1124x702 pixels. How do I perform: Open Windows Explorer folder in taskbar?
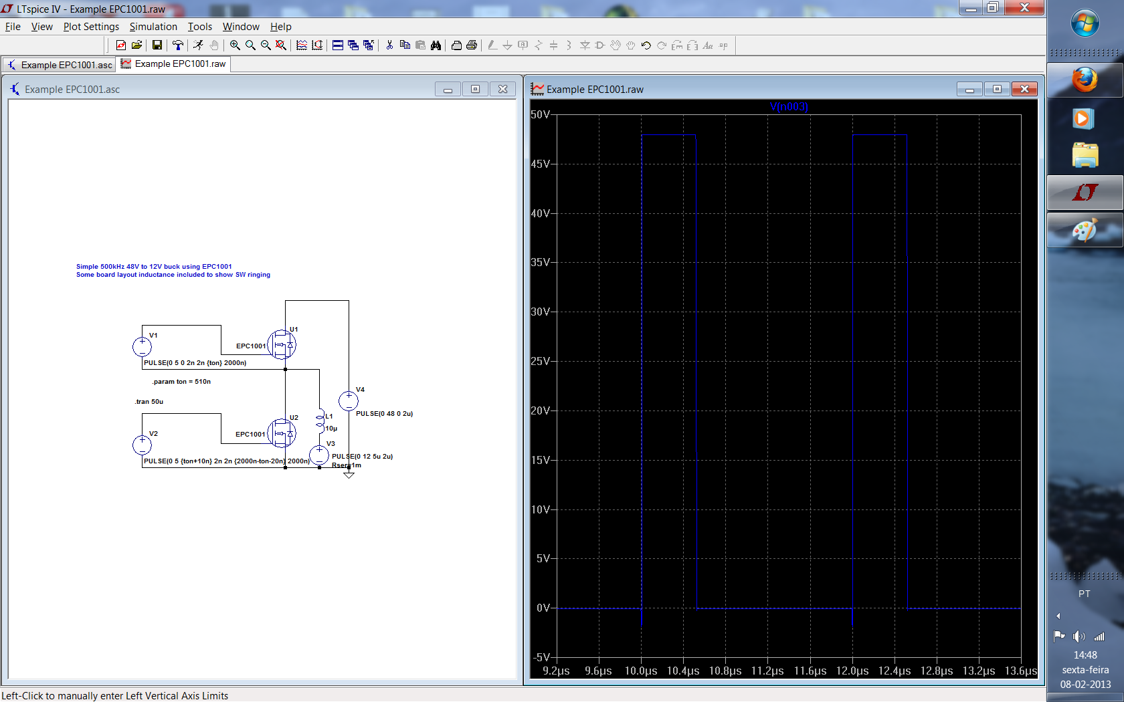[x=1085, y=155]
